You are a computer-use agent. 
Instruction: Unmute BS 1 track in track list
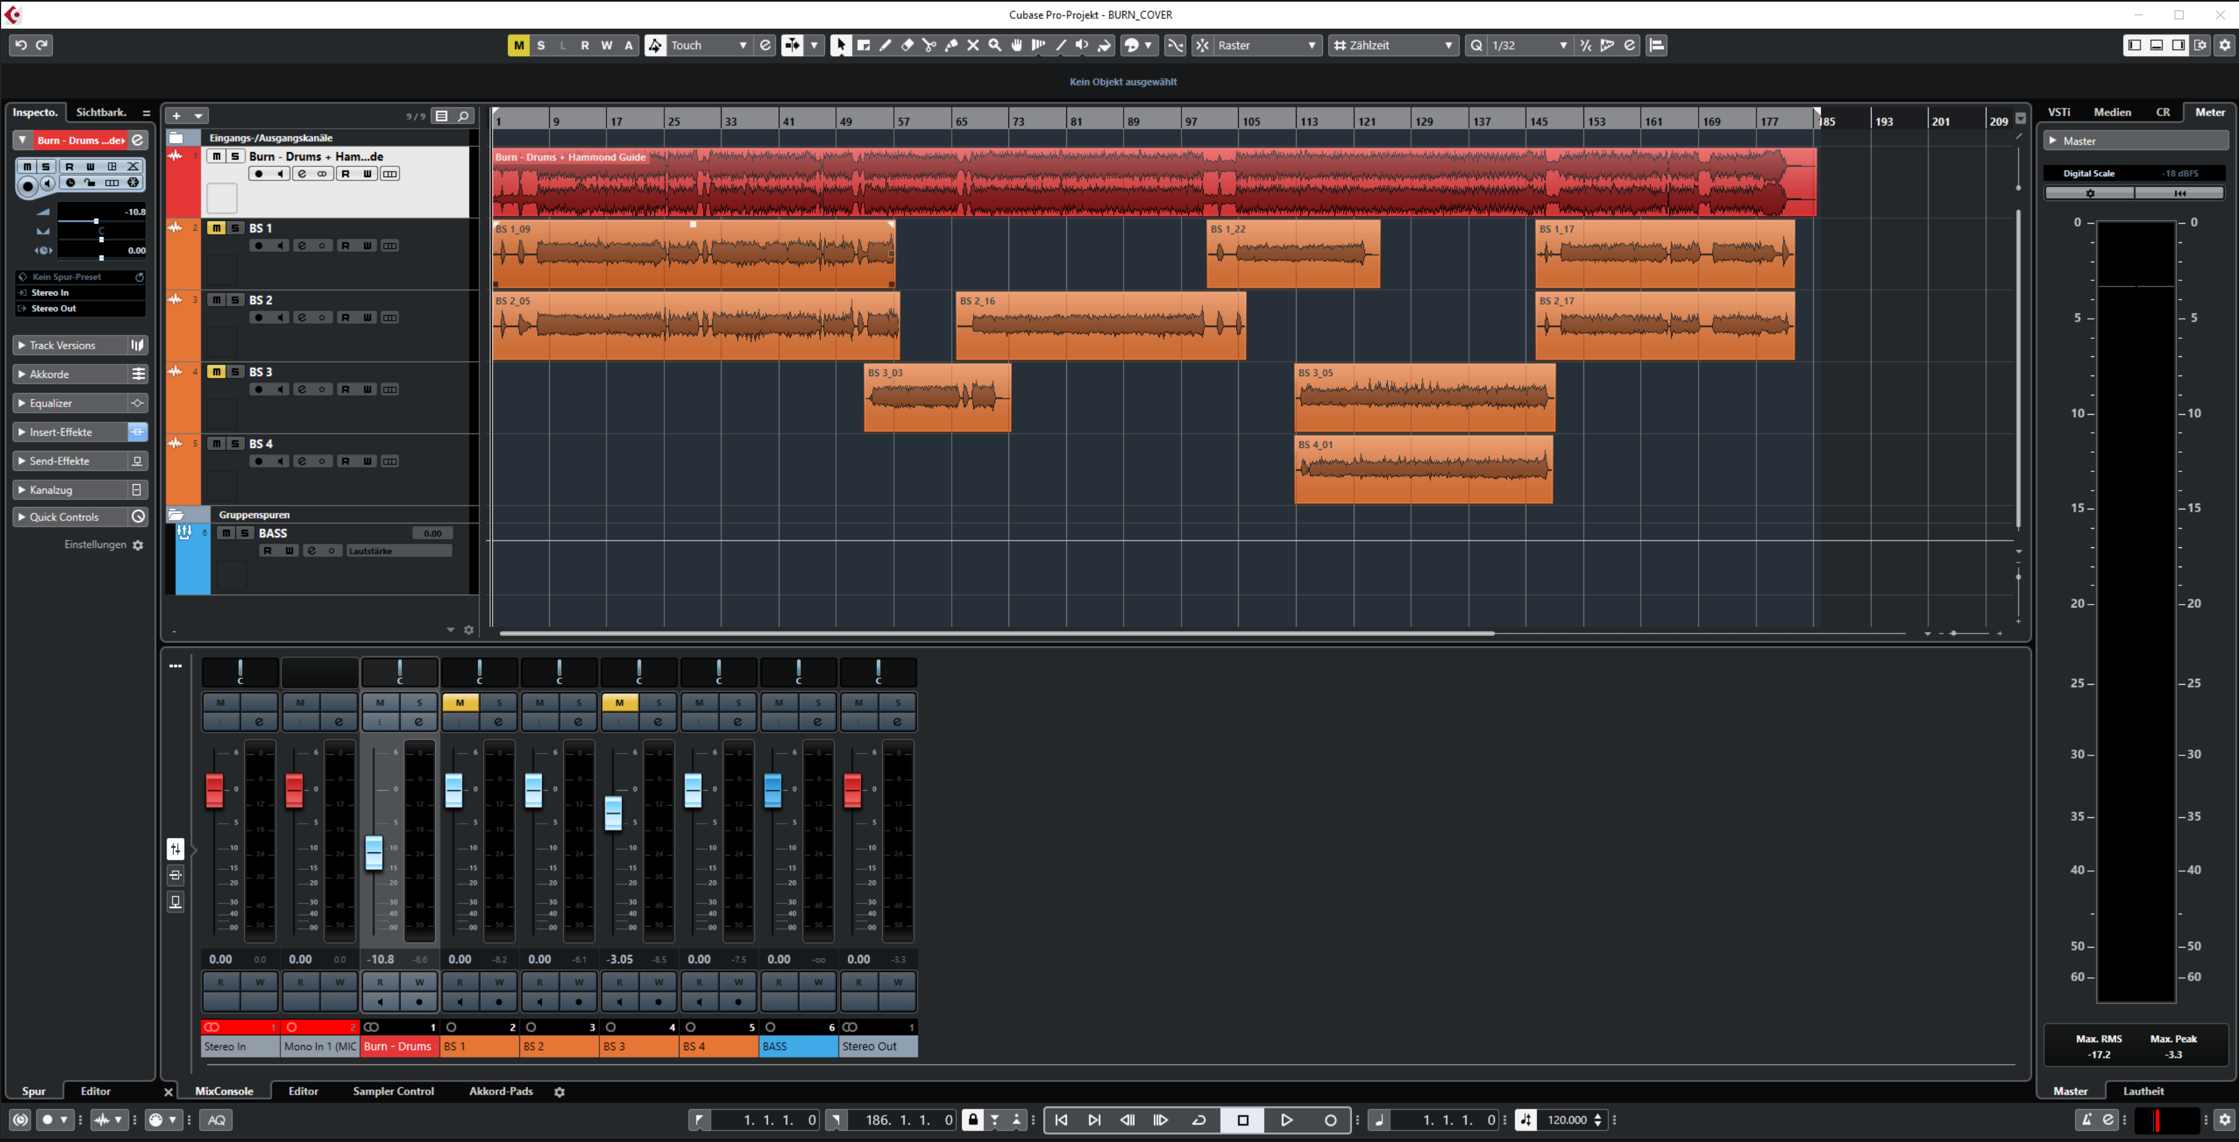pyautogui.click(x=216, y=228)
